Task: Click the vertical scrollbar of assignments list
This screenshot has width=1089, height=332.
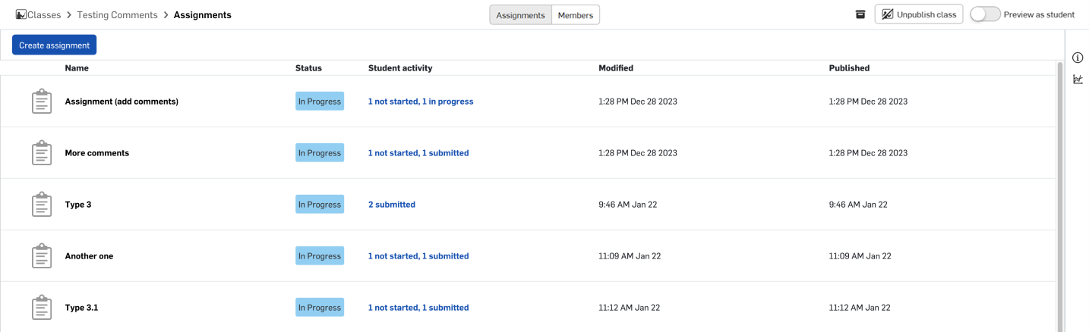Action: click(1059, 196)
